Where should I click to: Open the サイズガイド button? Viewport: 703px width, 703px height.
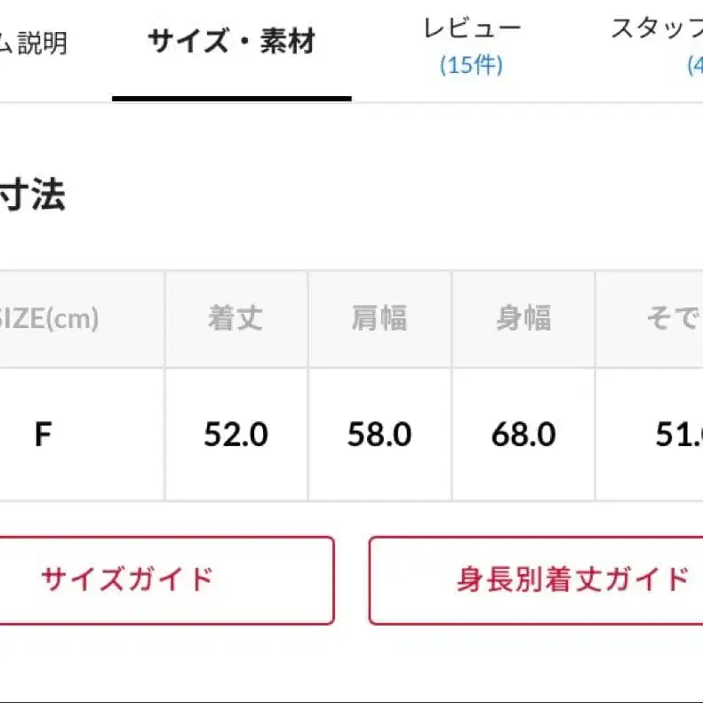coord(167,580)
